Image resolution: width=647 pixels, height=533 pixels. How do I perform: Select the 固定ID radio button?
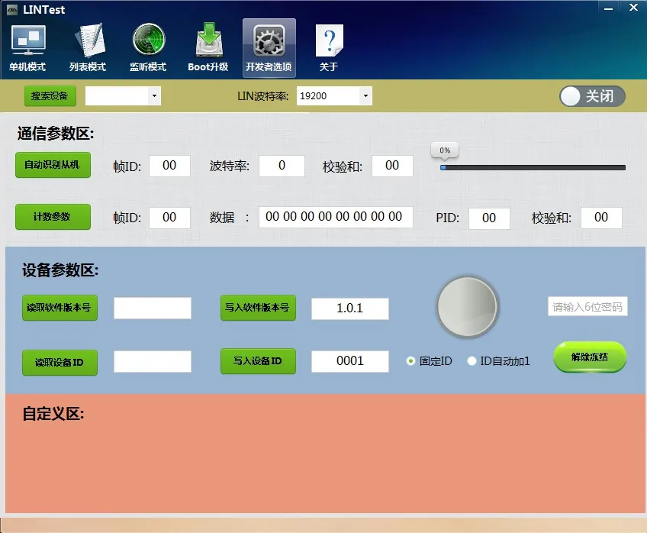click(410, 361)
